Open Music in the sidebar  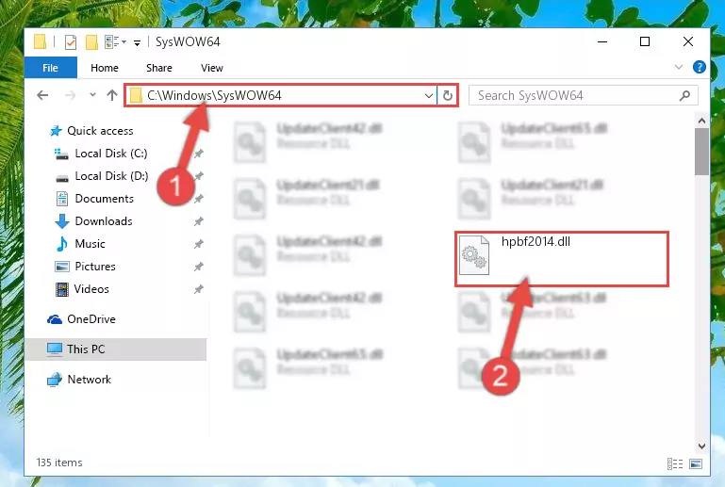click(80, 244)
